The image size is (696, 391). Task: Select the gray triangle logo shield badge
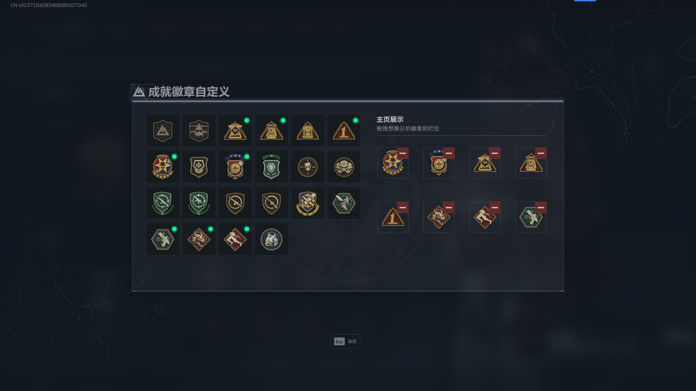pos(163,131)
